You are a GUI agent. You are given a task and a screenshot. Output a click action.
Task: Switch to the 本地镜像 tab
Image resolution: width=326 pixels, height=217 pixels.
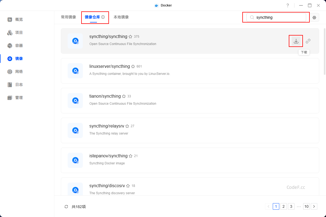click(121, 17)
